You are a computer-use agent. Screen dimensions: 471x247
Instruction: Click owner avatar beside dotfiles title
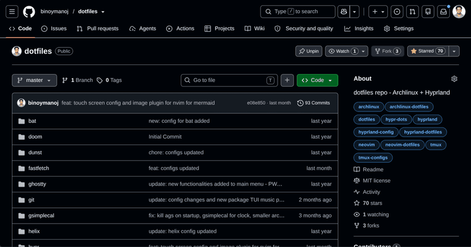(16, 51)
